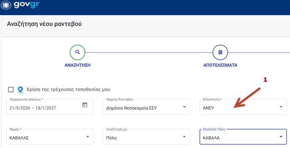Select the ΑΠΟΤΕΛΕΣΜΑΤΑ calendar step icon
290x148 pixels.
(x=220, y=52)
